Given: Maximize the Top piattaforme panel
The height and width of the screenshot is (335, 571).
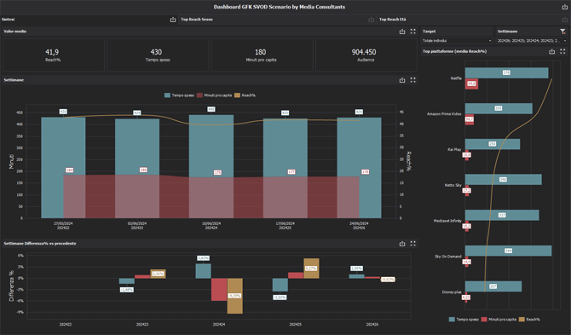Looking at the screenshot, I should (x=562, y=52).
